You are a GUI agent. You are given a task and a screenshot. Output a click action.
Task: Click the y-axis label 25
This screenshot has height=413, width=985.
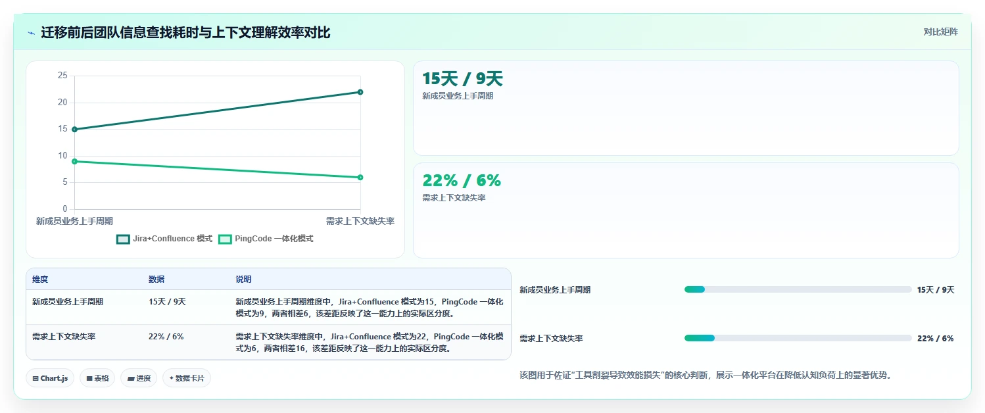coord(62,76)
